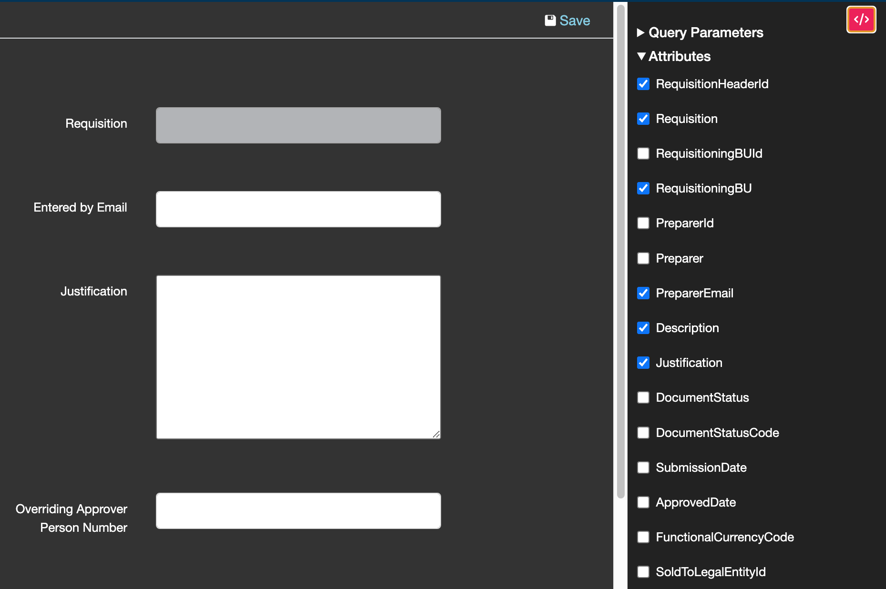Uncheck the RequisitioningBU attribute
This screenshot has height=589, width=886.
[643, 188]
